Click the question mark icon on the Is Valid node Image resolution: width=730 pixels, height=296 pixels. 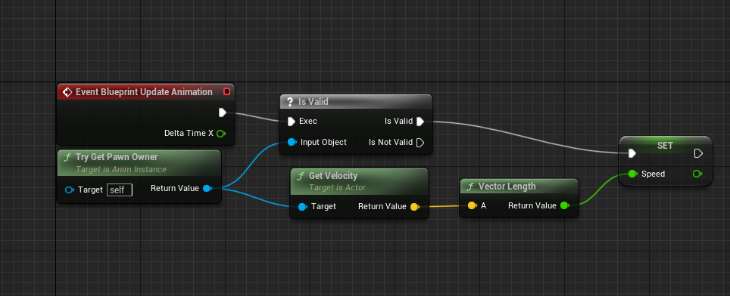[289, 102]
